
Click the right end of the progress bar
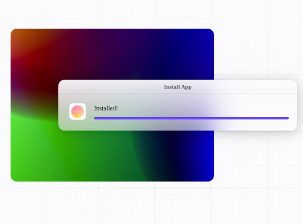tap(287, 118)
